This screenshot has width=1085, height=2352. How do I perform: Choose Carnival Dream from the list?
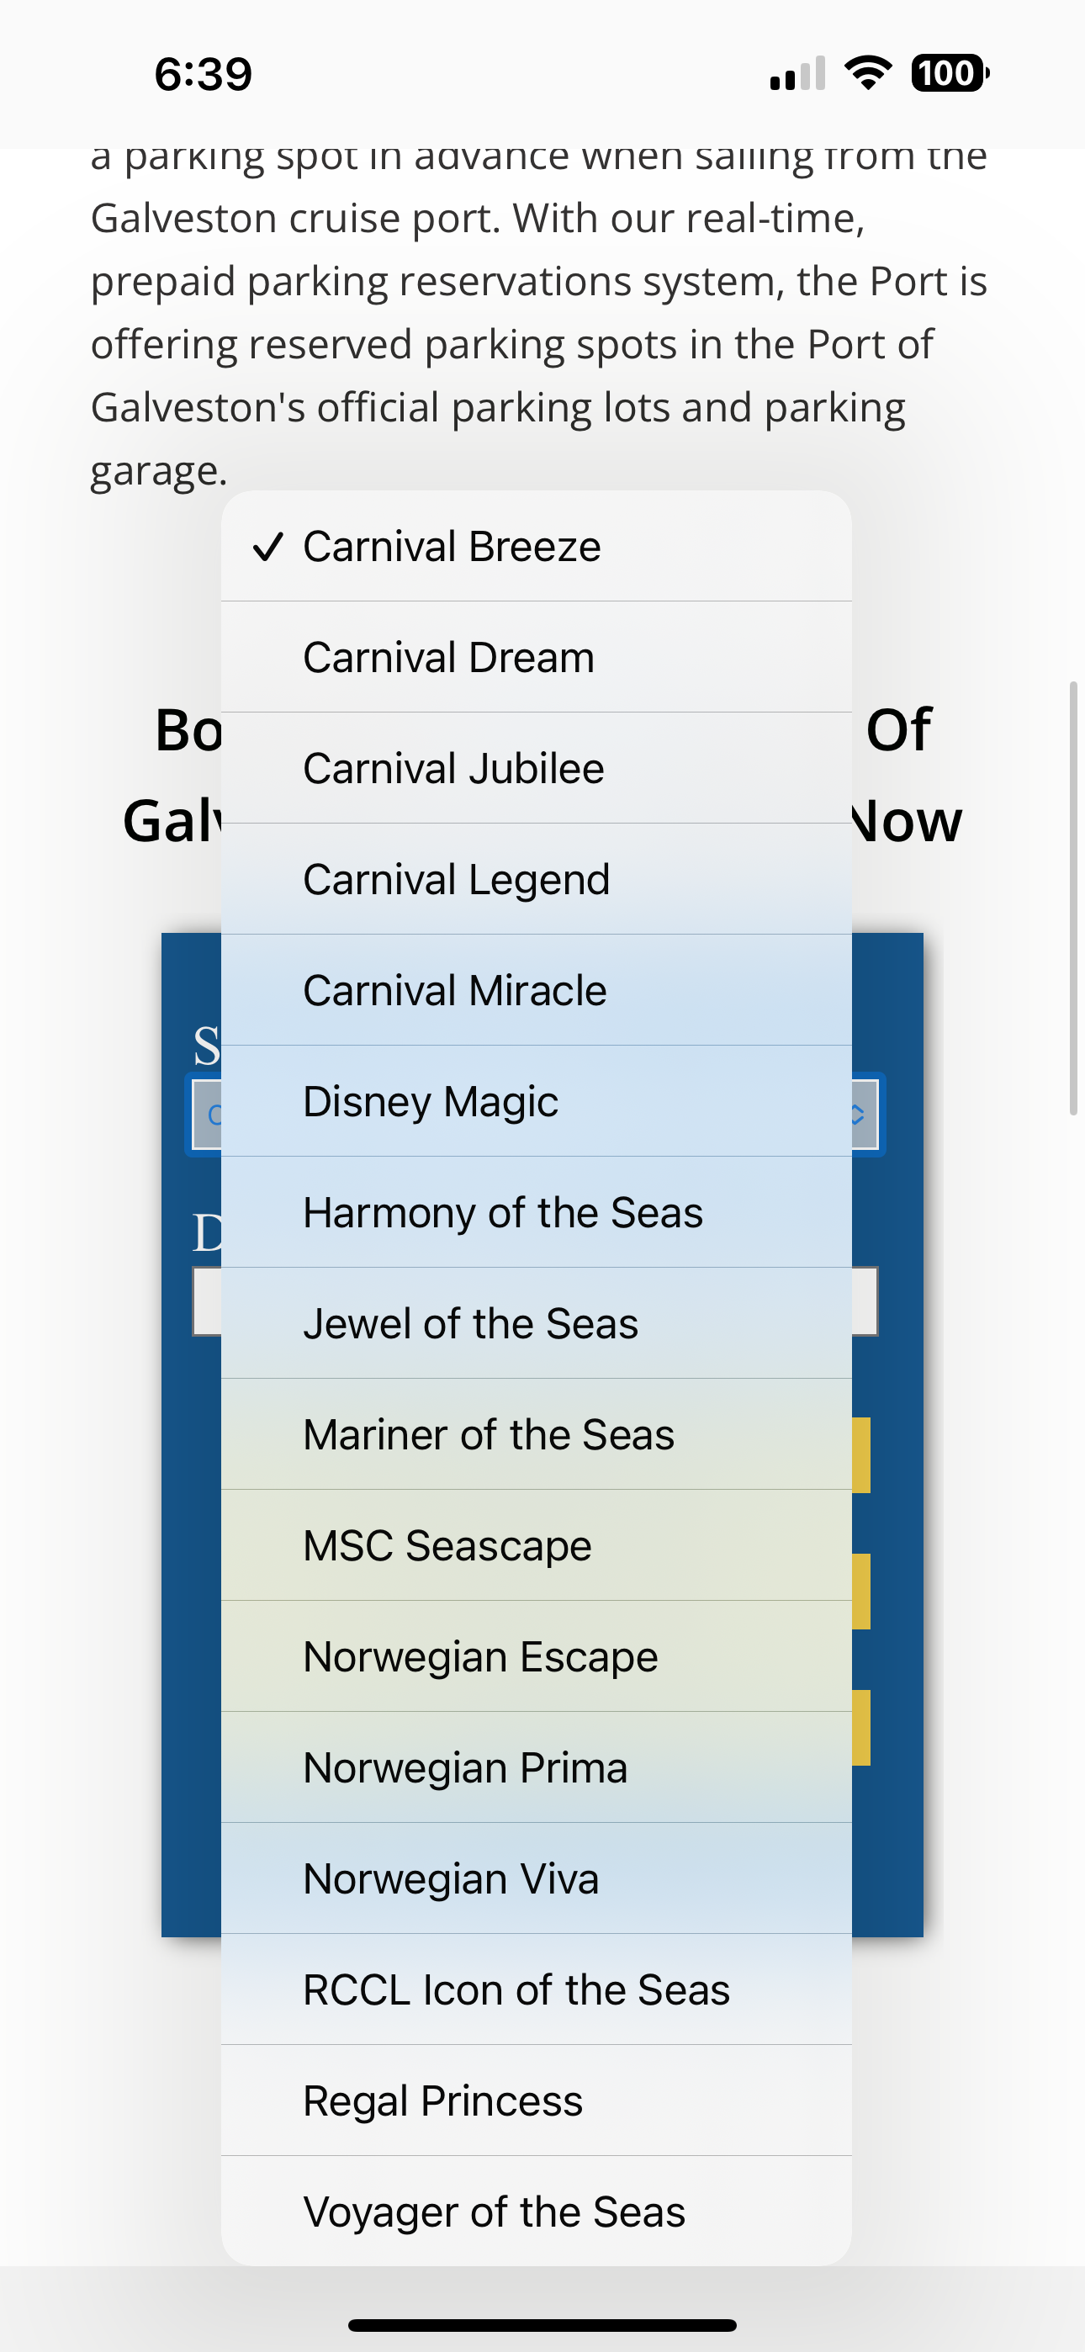[x=536, y=657]
